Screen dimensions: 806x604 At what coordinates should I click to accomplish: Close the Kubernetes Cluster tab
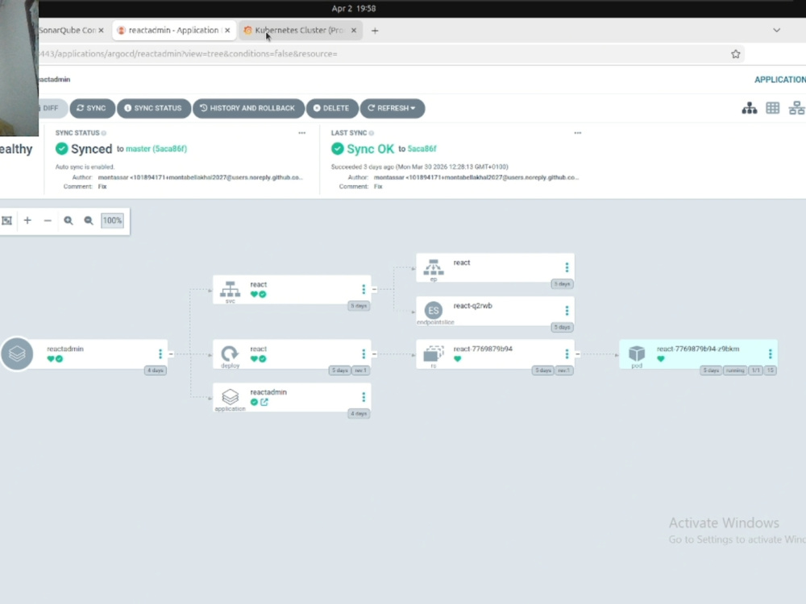(x=354, y=31)
